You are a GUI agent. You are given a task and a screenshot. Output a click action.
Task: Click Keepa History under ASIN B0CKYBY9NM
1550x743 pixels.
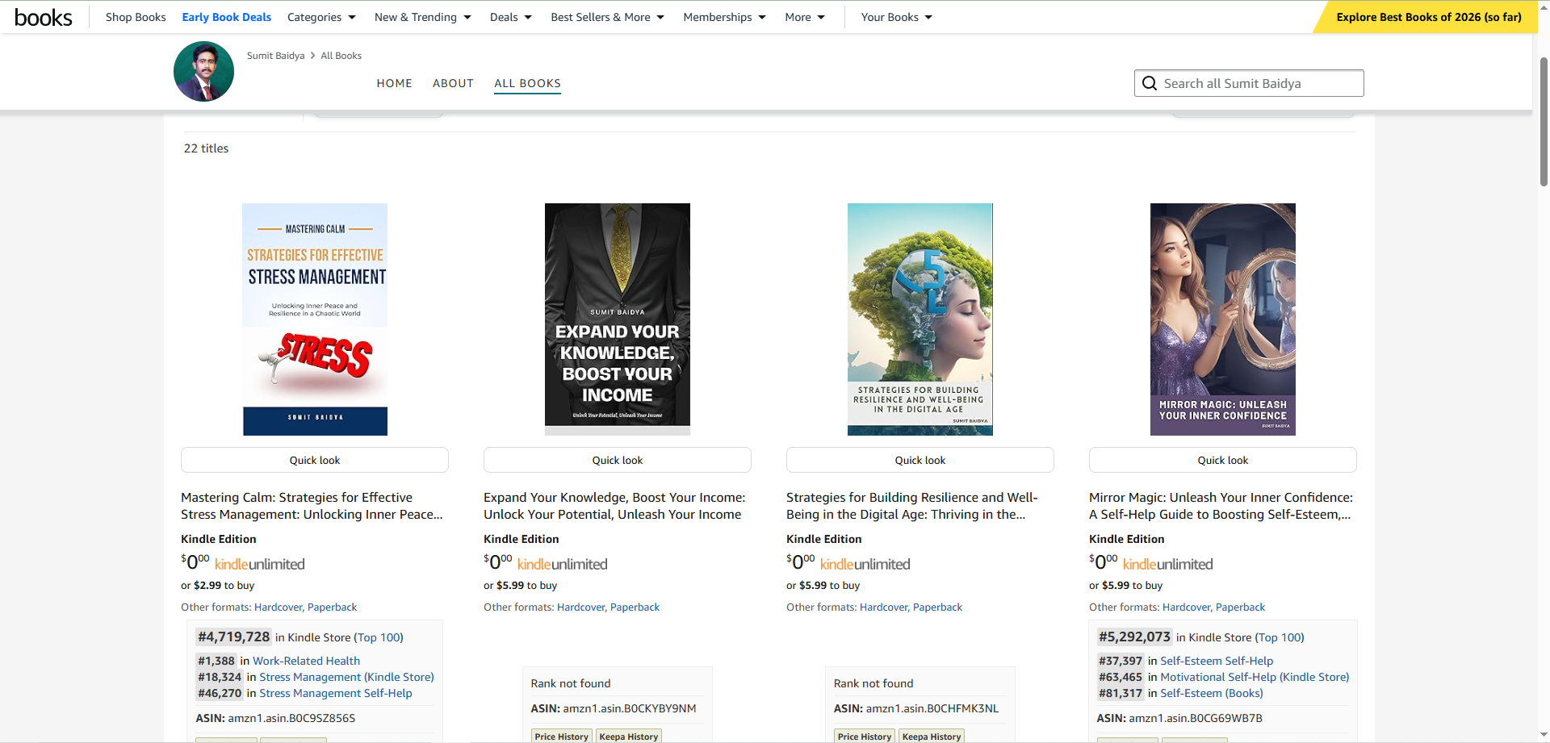[629, 737]
